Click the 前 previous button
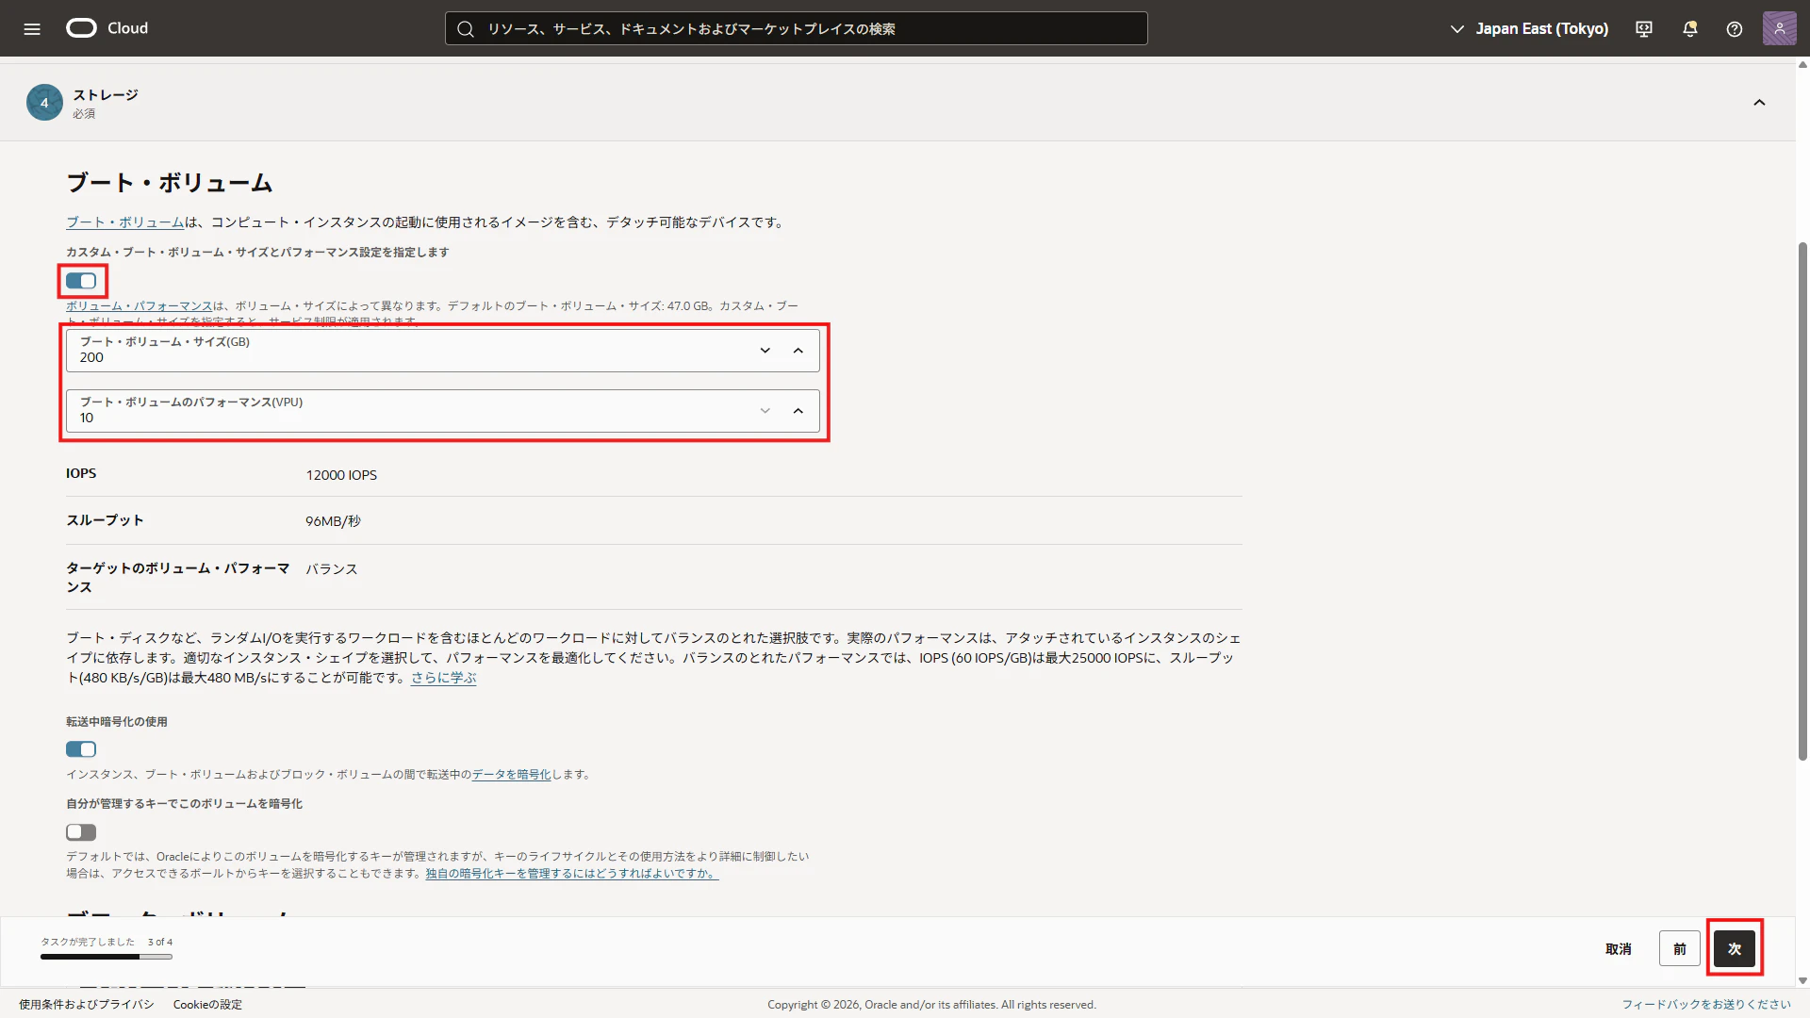This screenshot has height=1018, width=1810. [x=1680, y=949]
